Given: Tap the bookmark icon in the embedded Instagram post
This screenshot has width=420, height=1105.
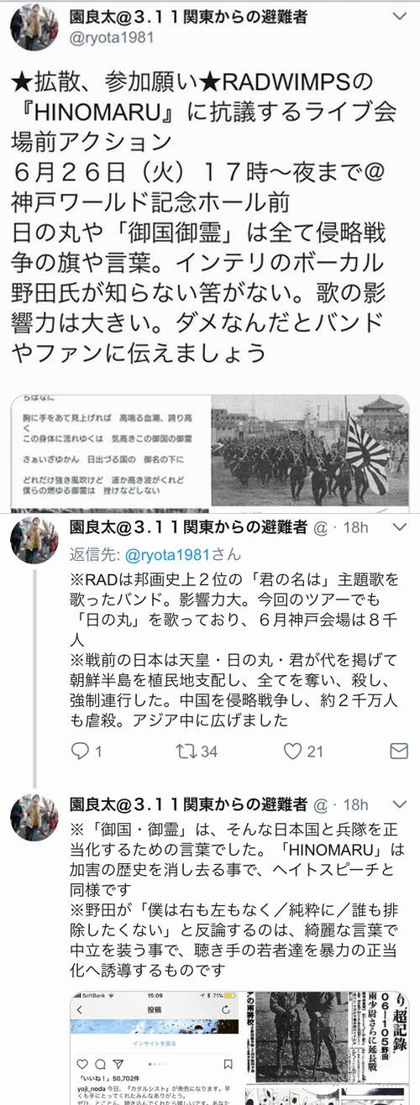Looking at the screenshot, I should [228, 1064].
